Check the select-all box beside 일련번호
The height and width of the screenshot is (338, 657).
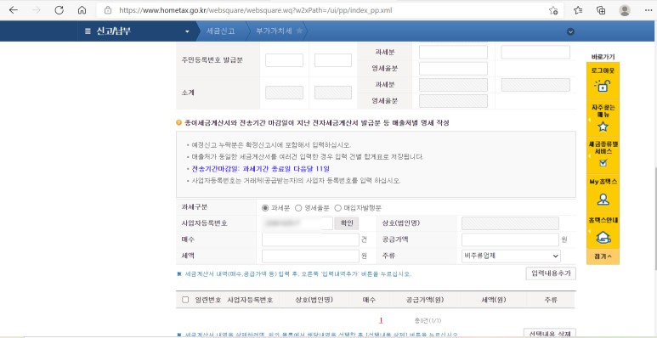(185, 300)
